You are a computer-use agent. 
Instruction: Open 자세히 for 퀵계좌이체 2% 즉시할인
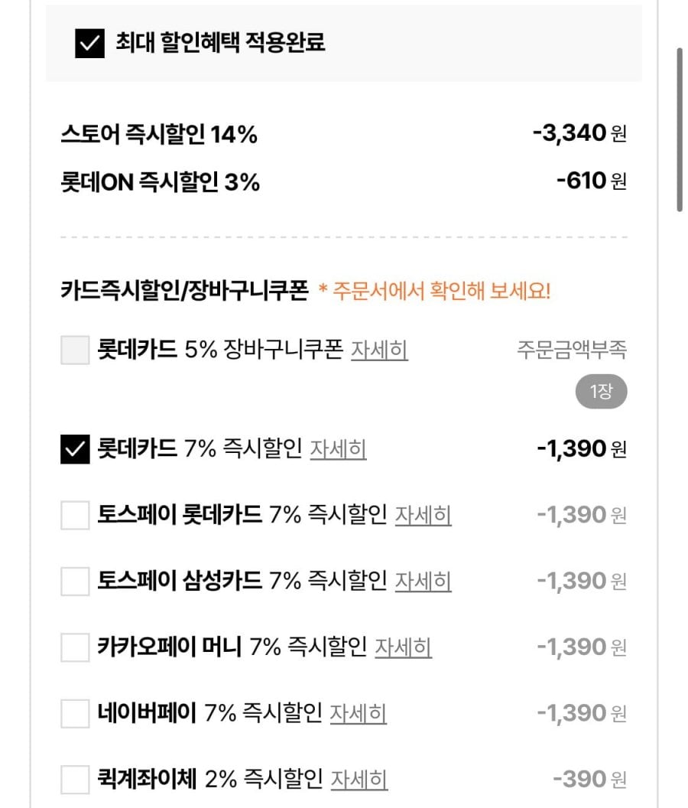click(x=359, y=780)
